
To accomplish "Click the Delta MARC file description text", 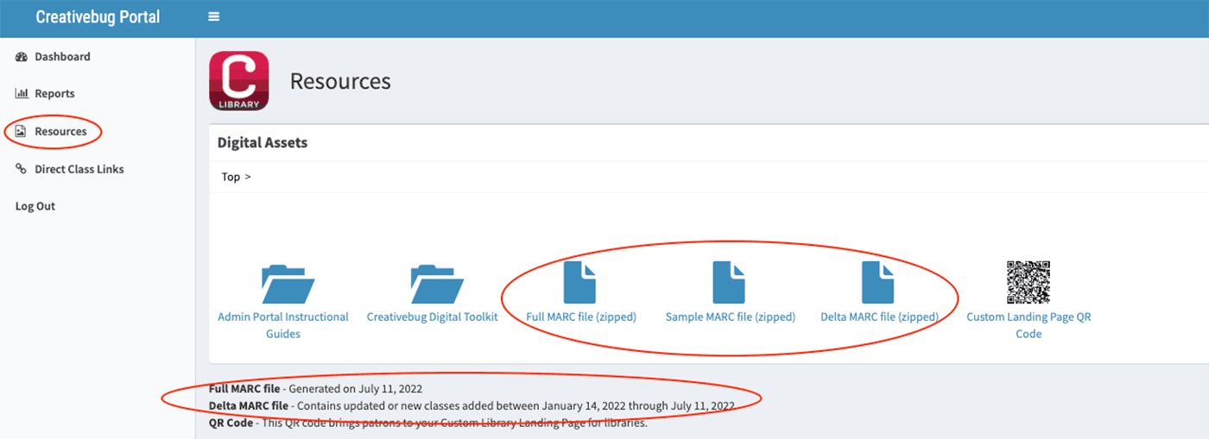I will pos(472,406).
